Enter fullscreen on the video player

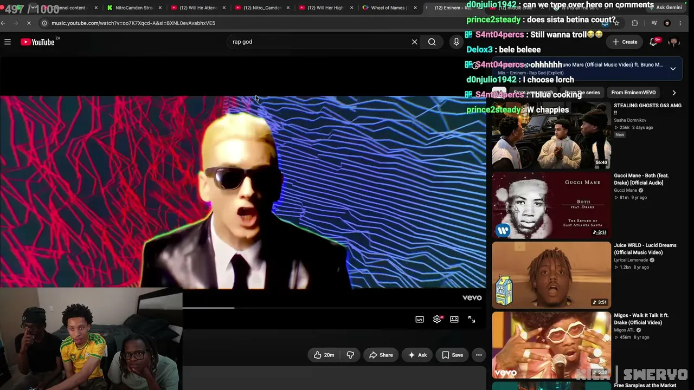pos(472,320)
